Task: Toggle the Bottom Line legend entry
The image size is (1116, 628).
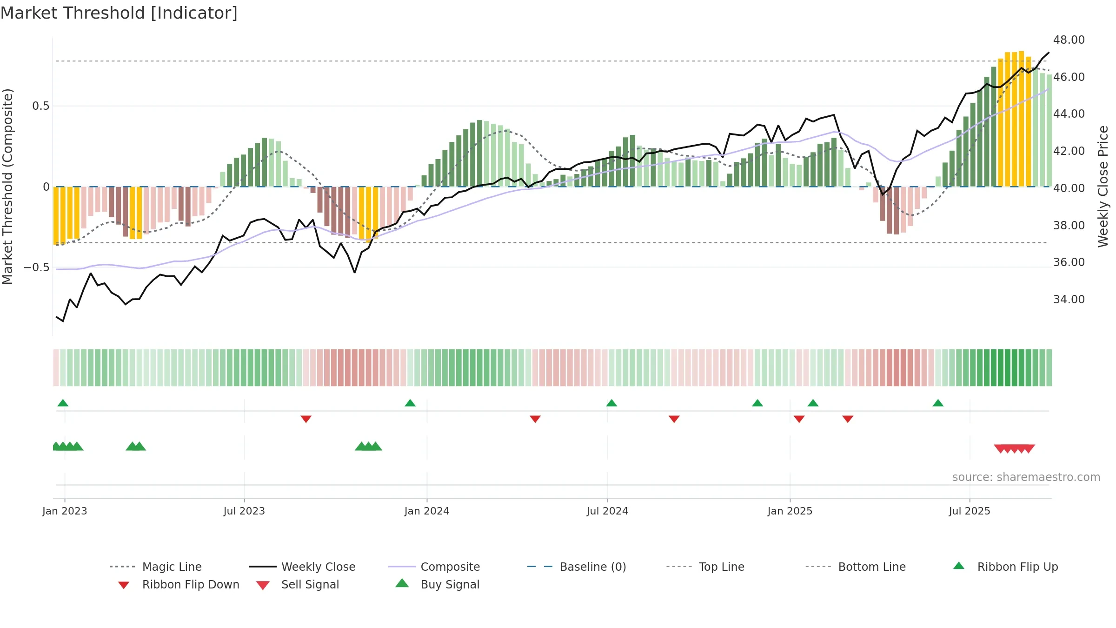Action: (856, 567)
